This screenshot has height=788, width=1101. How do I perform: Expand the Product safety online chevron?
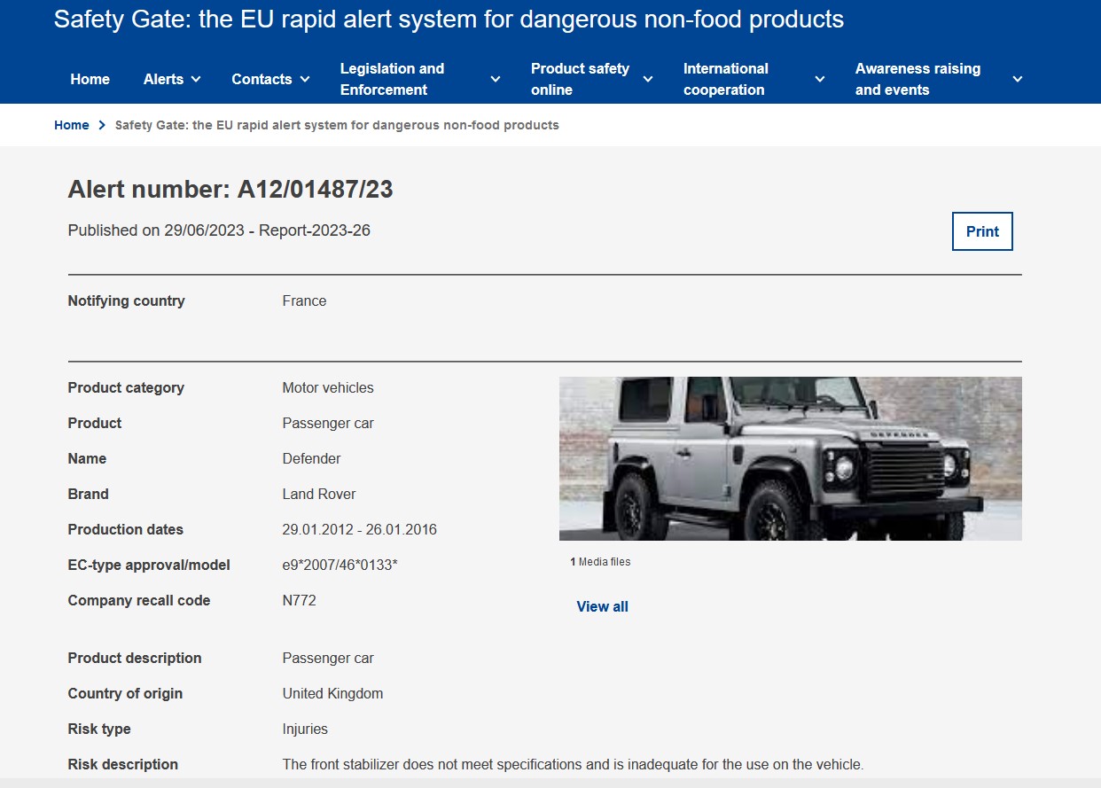point(648,79)
